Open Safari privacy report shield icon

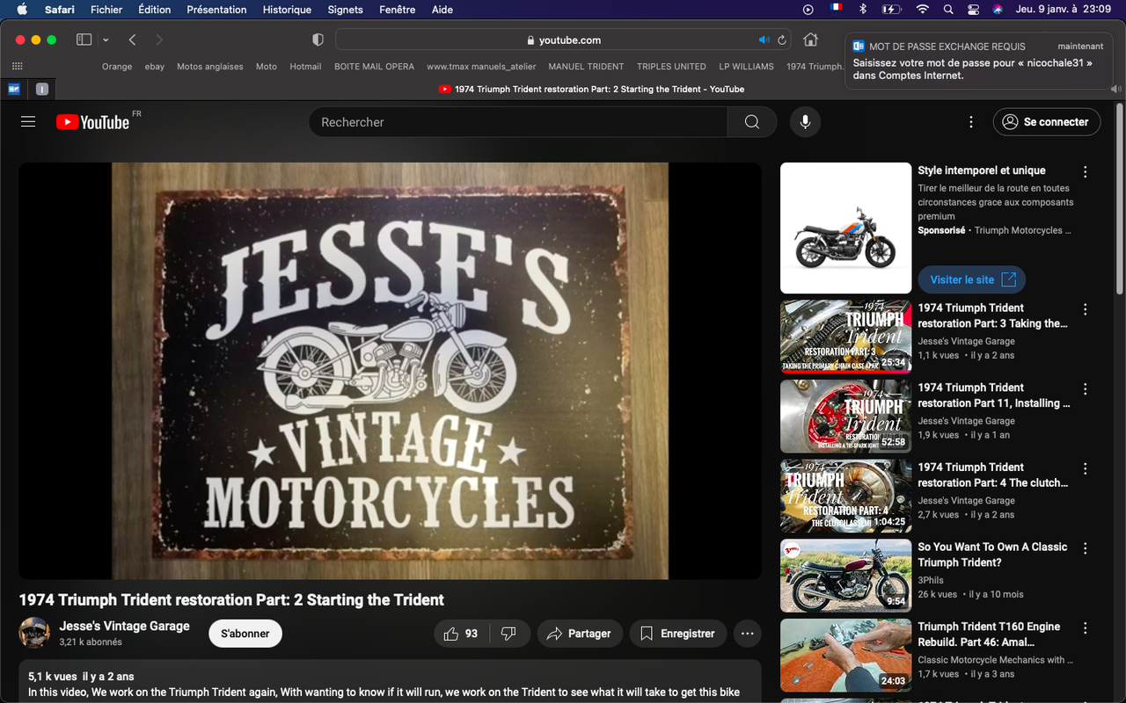coord(318,40)
